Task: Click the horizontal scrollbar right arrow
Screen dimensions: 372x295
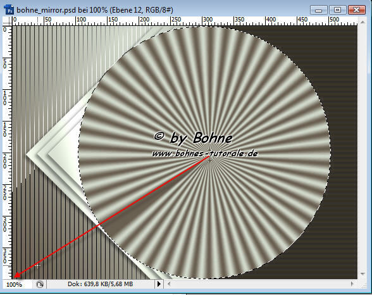Action: click(x=352, y=284)
